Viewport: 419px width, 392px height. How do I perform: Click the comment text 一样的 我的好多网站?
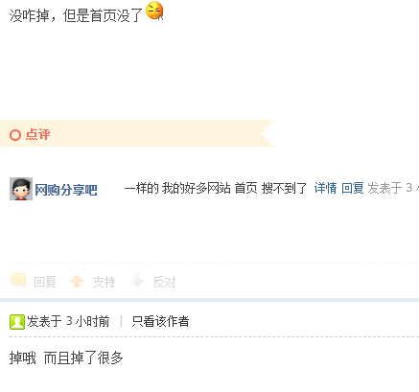click(x=177, y=188)
